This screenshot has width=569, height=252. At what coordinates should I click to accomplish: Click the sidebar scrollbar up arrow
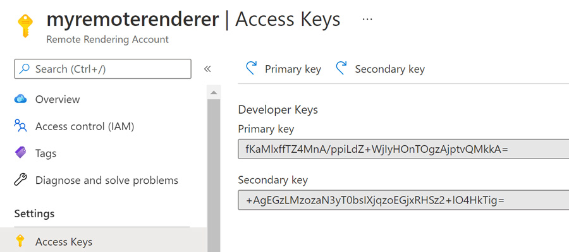pos(214,93)
